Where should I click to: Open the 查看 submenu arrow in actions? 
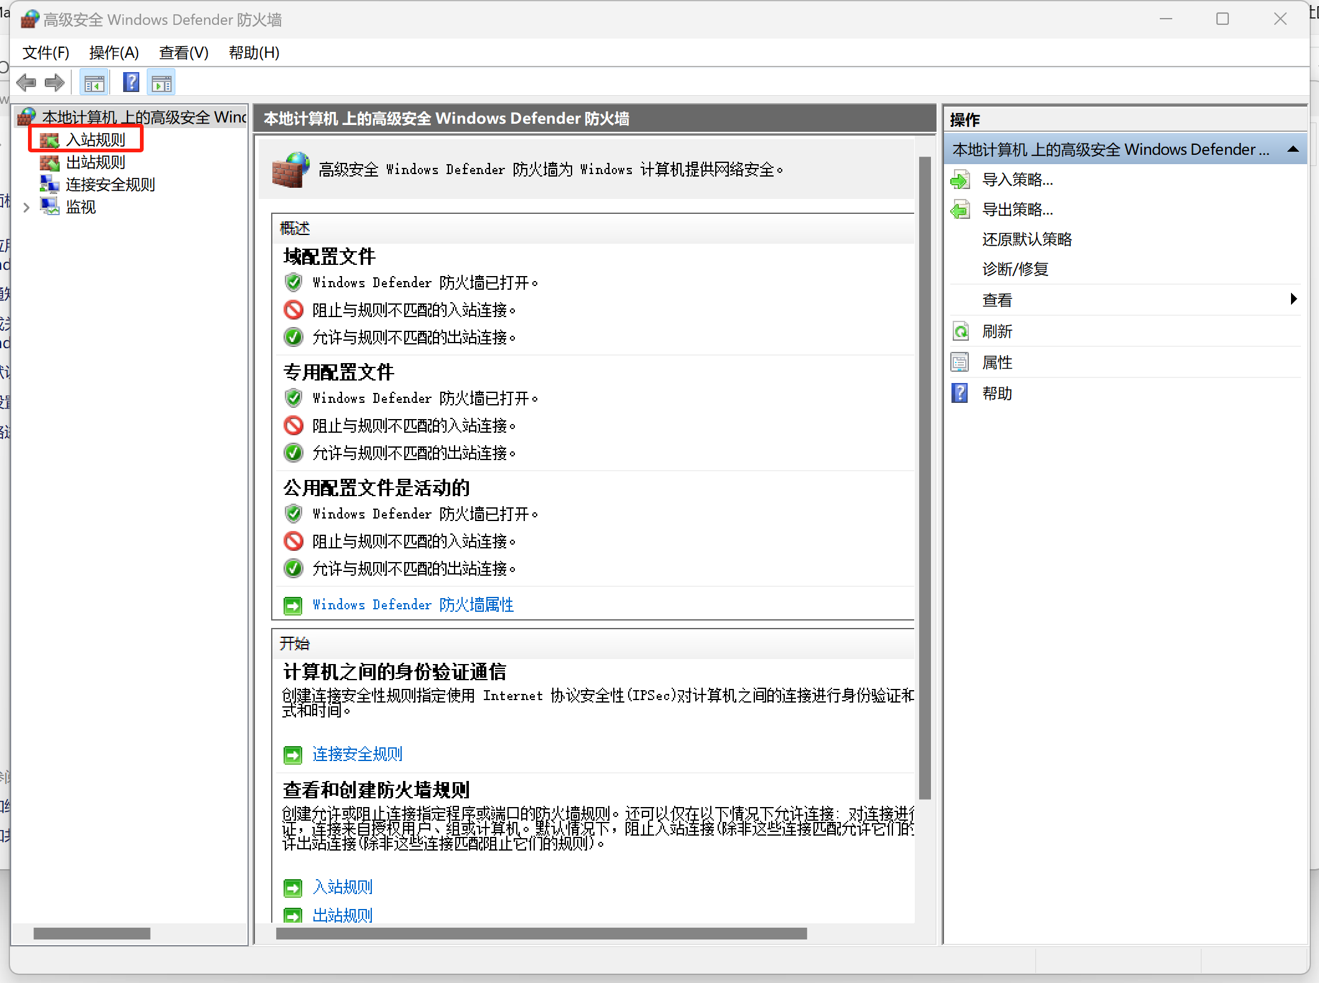click(1294, 299)
